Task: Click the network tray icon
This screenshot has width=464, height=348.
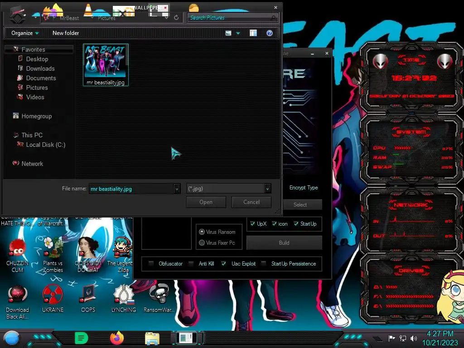Action: [403, 338]
